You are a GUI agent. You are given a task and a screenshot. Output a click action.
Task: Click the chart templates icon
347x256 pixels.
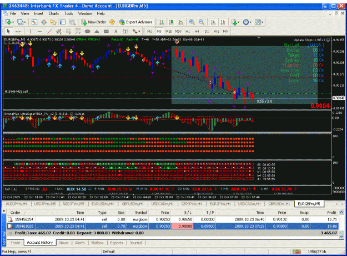click(258, 22)
